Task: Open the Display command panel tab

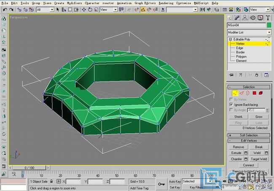Action: pyautogui.click(x=260, y=18)
